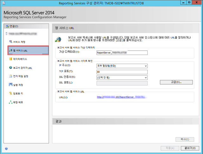Click the Reporting Services Configuration Manager subtitle

(35, 17)
